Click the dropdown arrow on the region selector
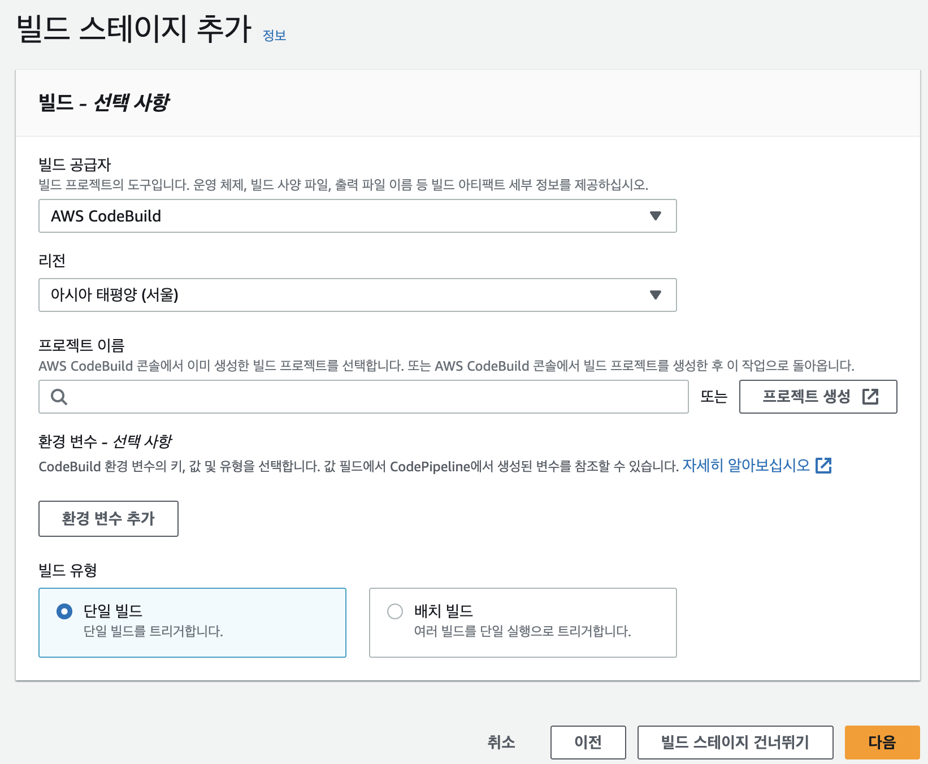The width and height of the screenshot is (928, 764). click(x=654, y=295)
